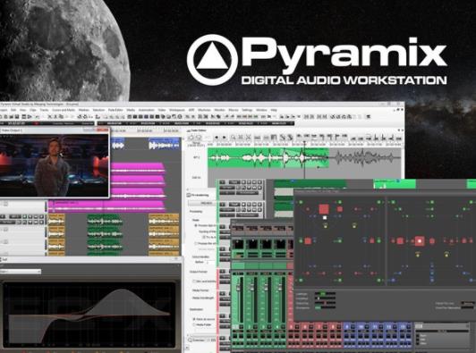Open the Clips menu
Image resolution: width=476 pixels, height=353 pixels.
33,110
